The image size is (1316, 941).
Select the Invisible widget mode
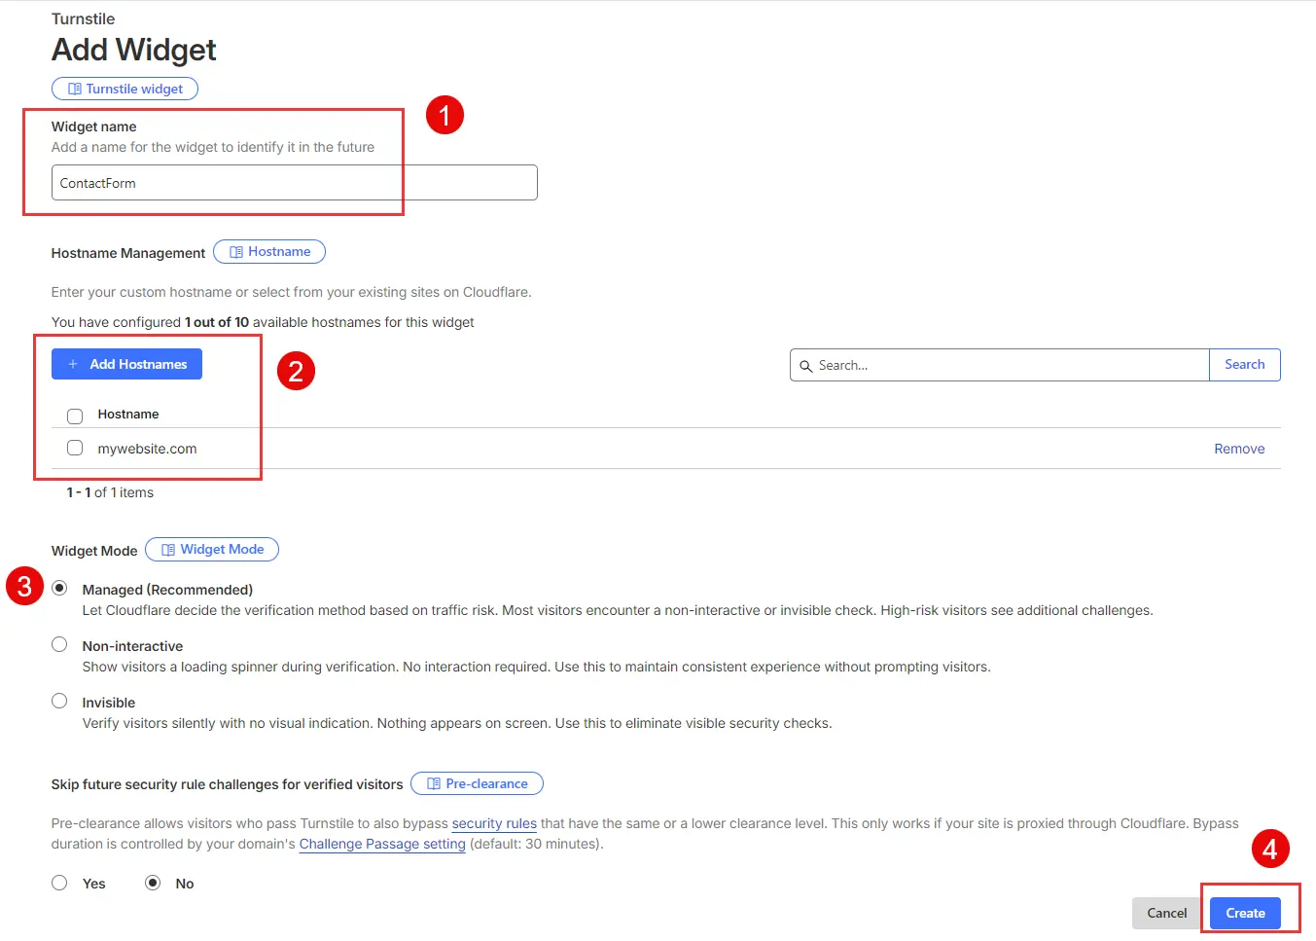(59, 700)
